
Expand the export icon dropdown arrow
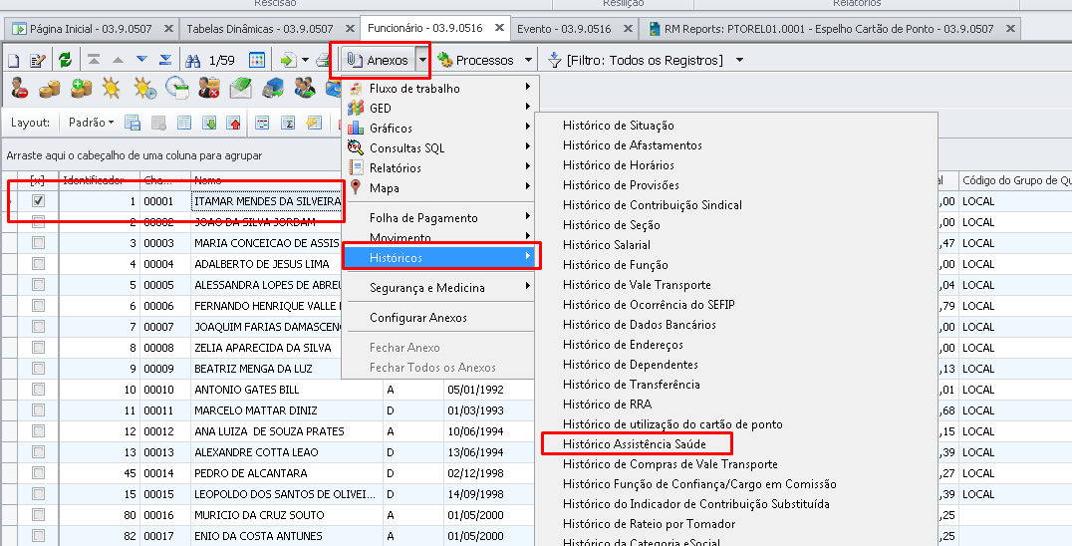coord(305,60)
